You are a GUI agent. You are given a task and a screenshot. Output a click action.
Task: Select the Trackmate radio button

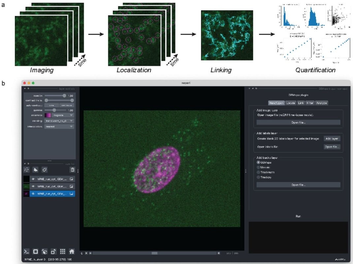(258, 172)
